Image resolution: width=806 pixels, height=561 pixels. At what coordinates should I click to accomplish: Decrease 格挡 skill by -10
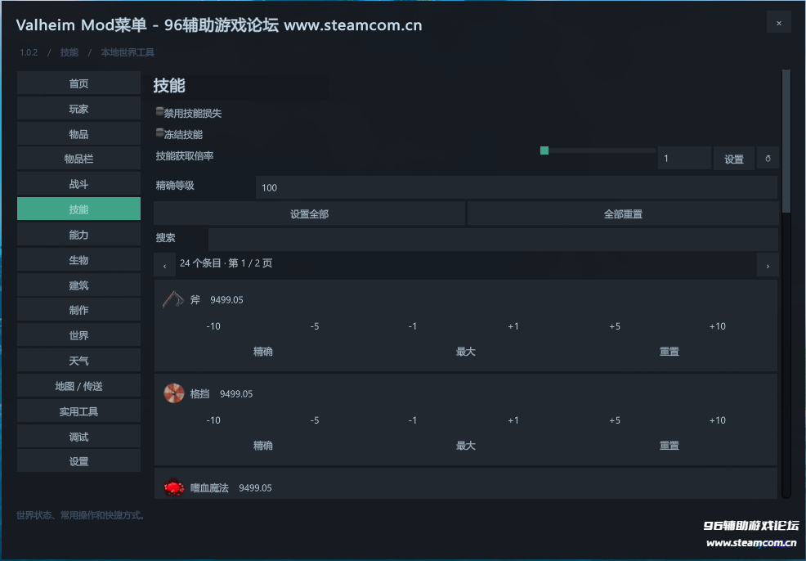point(213,420)
